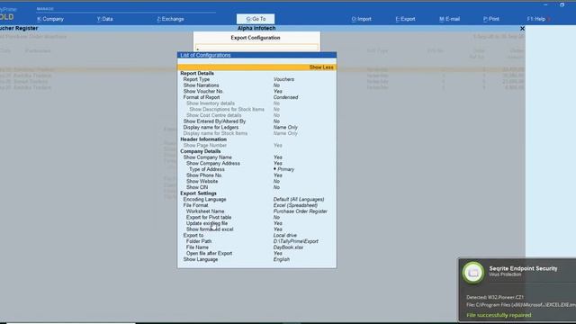576x324 pixels.
Task: Select the Show Page Number row
Action: [256, 146]
